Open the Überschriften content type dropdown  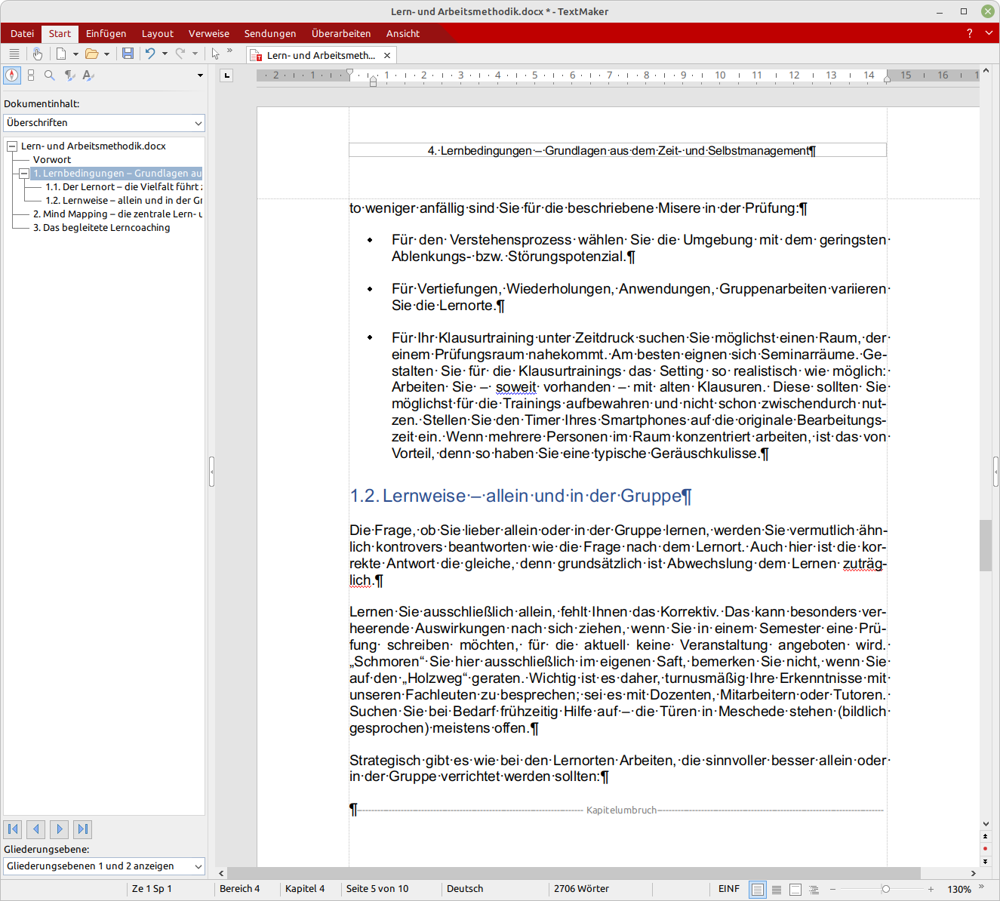[x=104, y=123]
